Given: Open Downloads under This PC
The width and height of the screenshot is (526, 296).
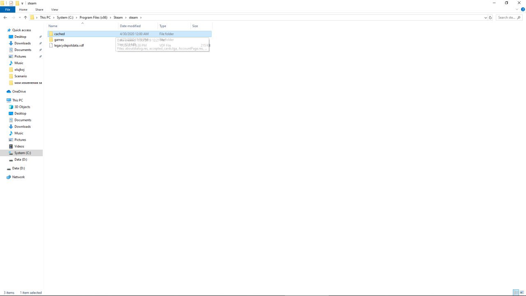Looking at the screenshot, I should [22, 127].
